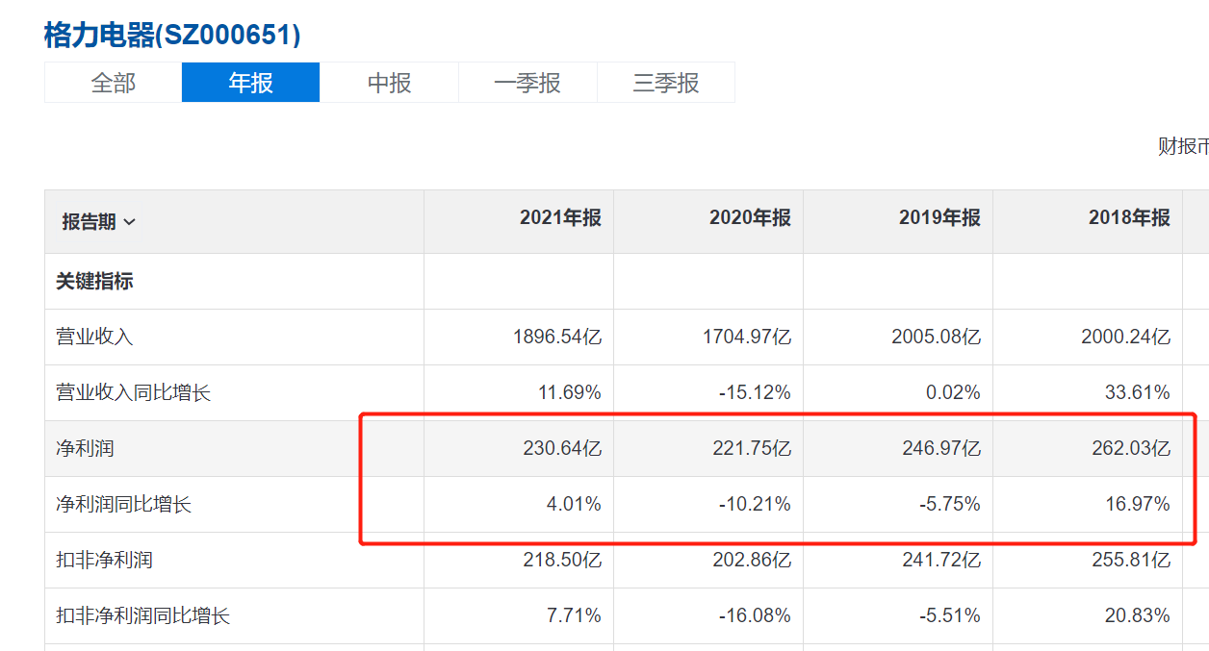The image size is (1209, 651).
Task: Click the 关键指标 section heading
Action: point(94,282)
